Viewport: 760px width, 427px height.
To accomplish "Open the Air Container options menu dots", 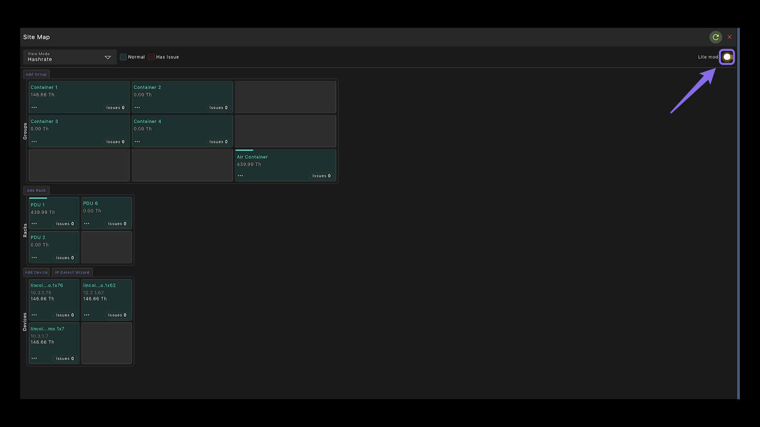I will click(x=240, y=176).
